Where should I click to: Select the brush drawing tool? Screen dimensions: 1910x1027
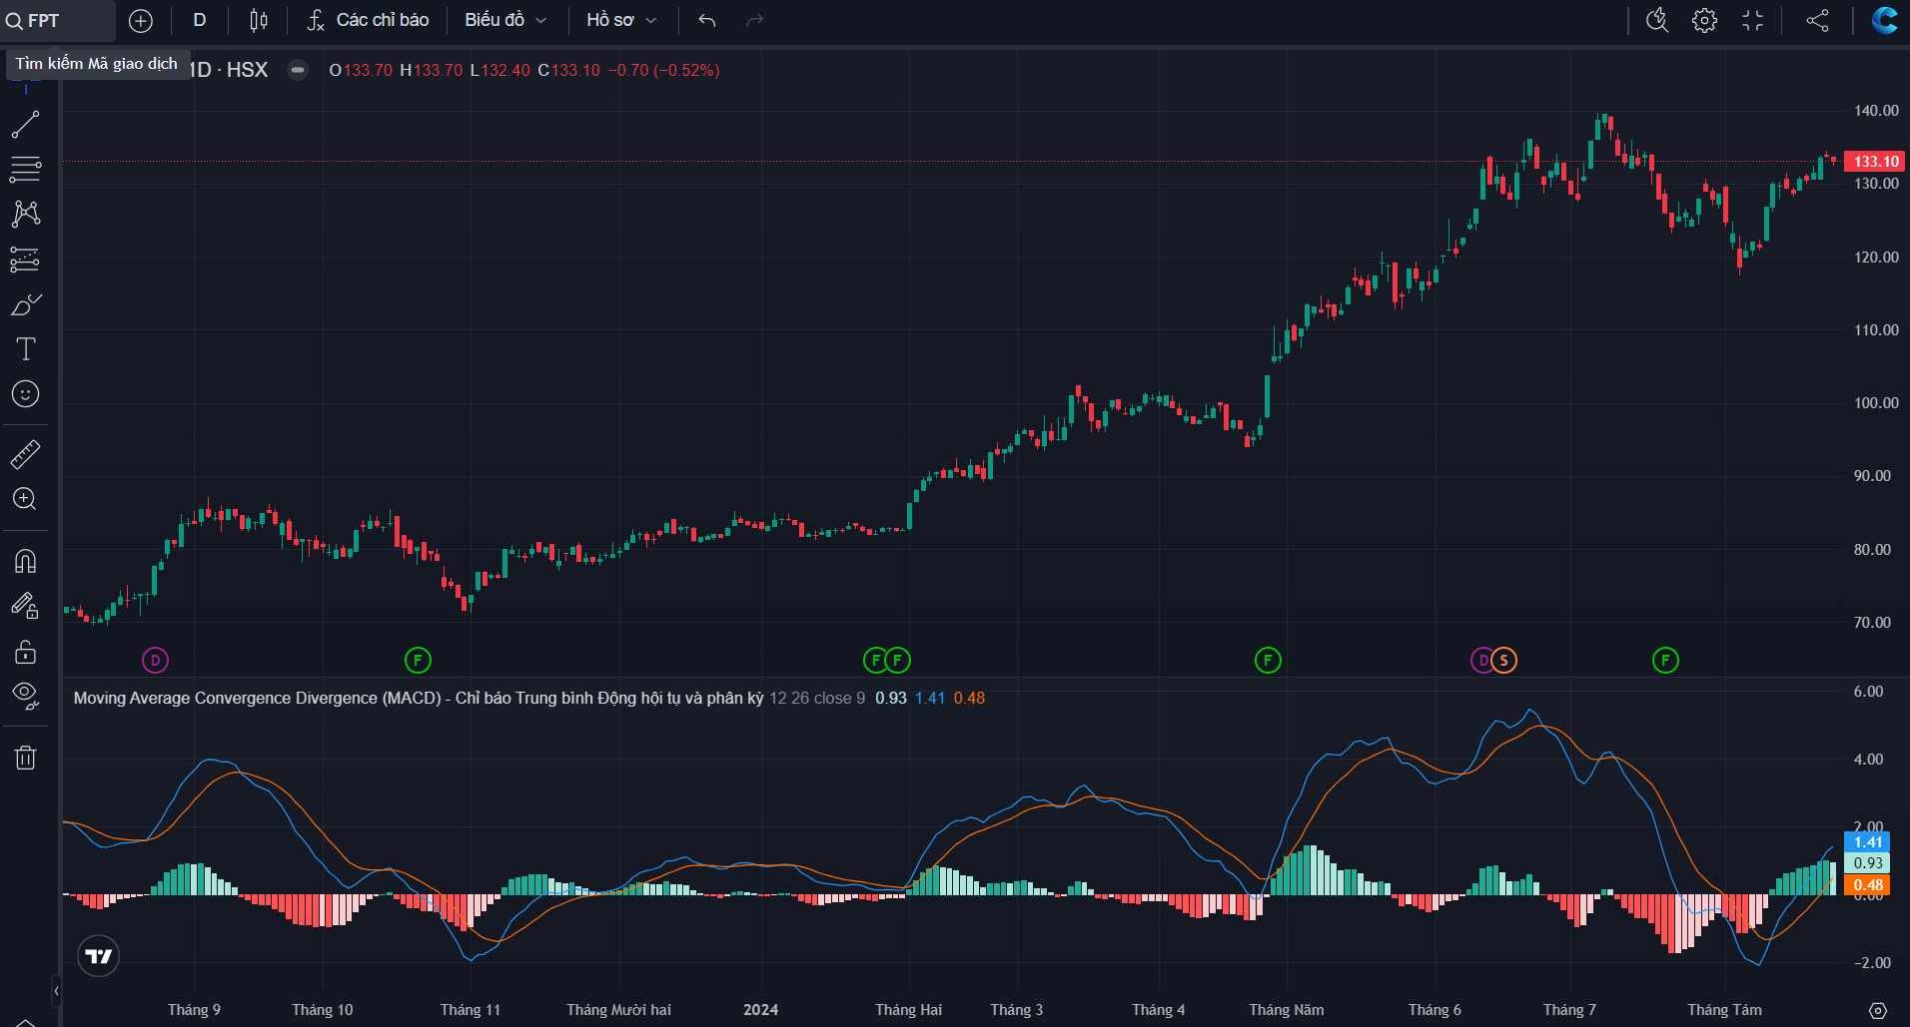click(x=25, y=304)
